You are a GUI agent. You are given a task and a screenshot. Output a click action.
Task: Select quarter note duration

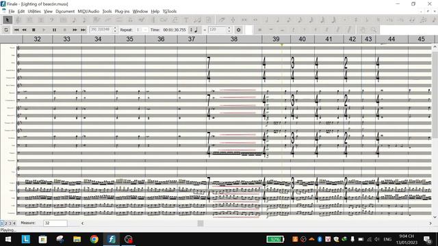tap(278, 20)
